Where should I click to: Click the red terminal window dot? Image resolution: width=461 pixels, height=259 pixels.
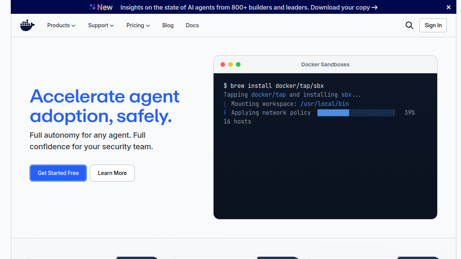point(223,64)
